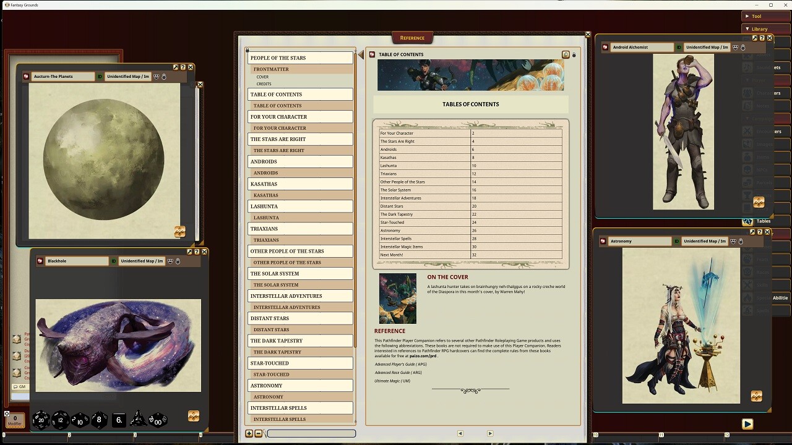792x445 pixels.
Task: Click the page slider below the Reference chapters
Action: pos(311,433)
